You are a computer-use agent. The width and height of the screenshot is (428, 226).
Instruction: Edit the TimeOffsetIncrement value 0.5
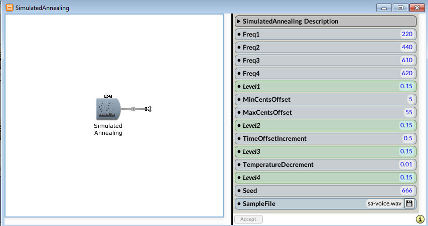pos(408,138)
